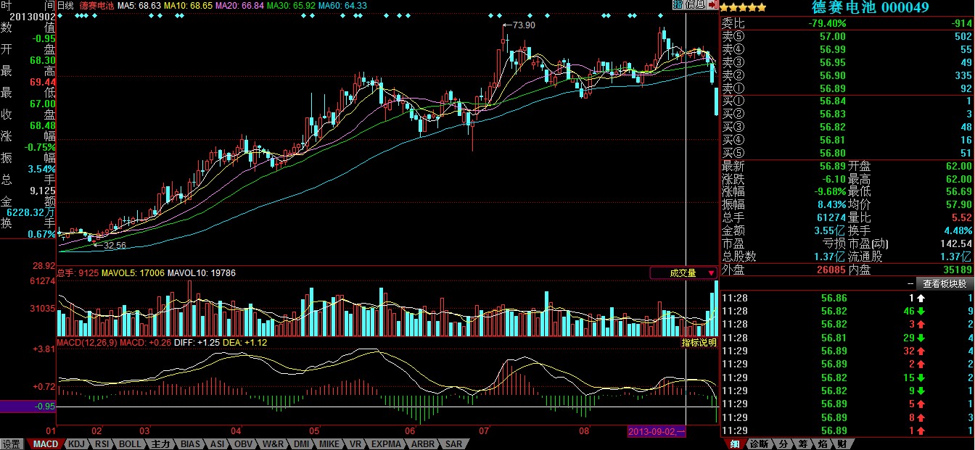The image size is (975, 450).
Task: Select the 财 financial tab
Action: (841, 443)
